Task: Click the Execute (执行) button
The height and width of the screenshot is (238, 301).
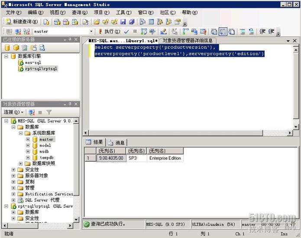Action: (109, 32)
